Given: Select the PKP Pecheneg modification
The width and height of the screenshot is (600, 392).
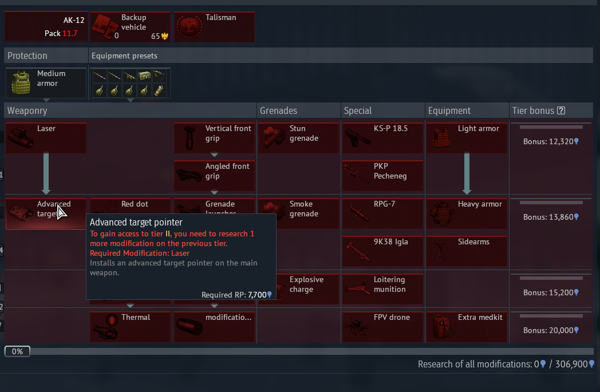Looking at the screenshot, I should pyautogui.click(x=384, y=176).
